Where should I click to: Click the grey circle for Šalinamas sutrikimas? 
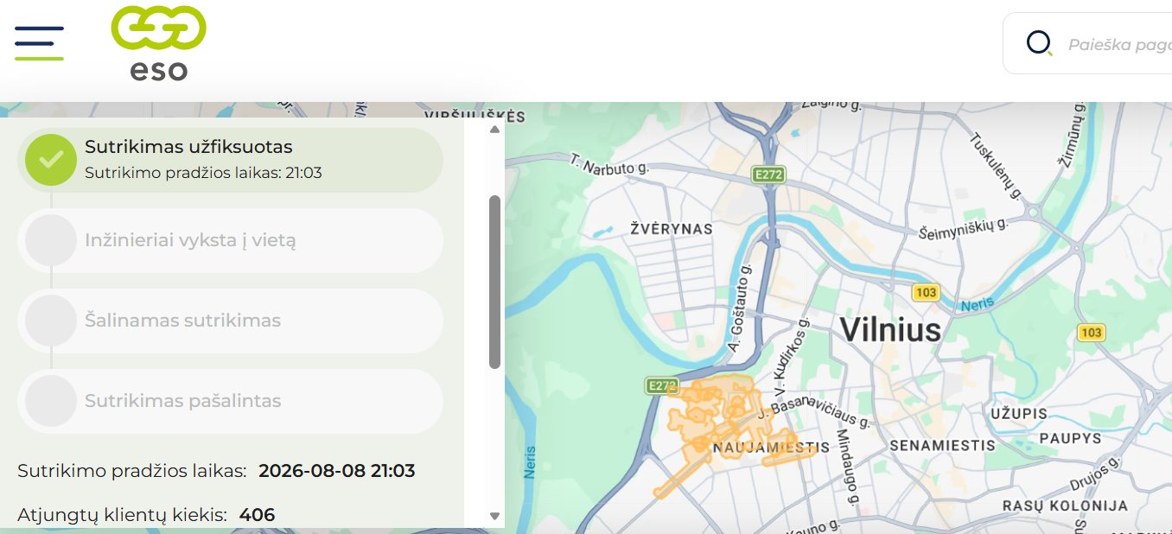pos(51,321)
